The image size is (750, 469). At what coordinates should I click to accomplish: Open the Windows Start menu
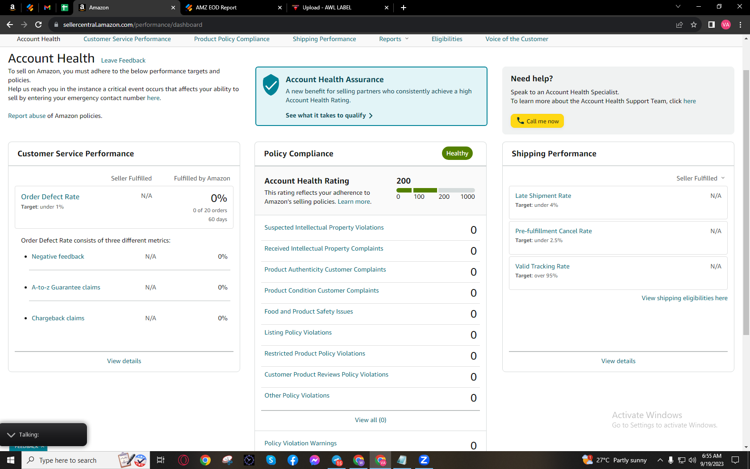11,460
